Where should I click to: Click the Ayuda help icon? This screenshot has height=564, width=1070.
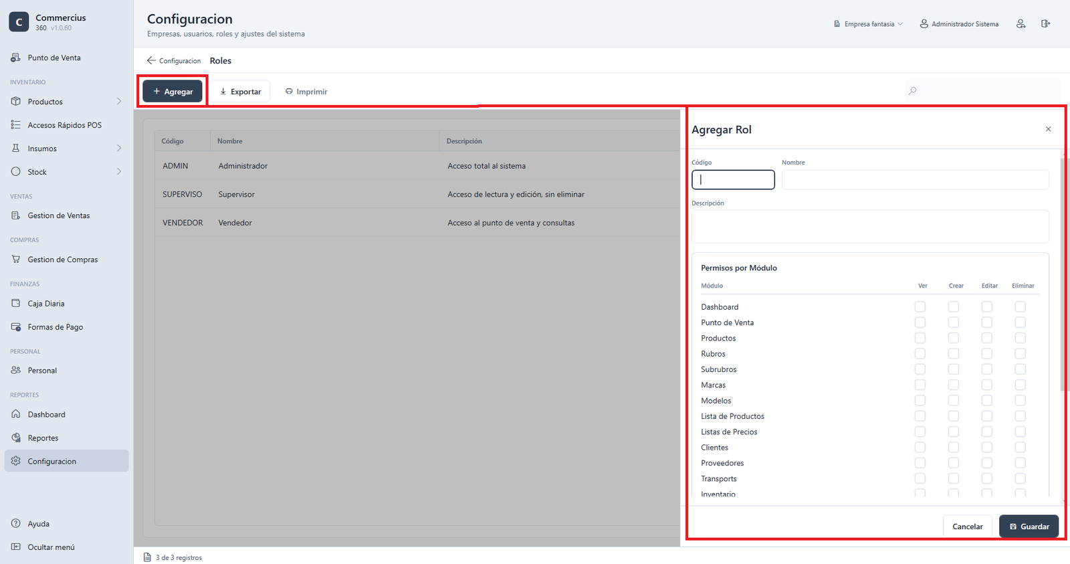pos(16,523)
